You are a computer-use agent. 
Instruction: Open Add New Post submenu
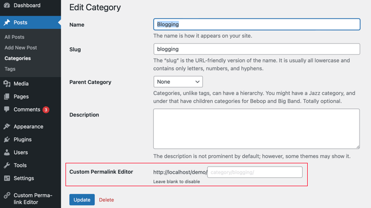click(21, 47)
